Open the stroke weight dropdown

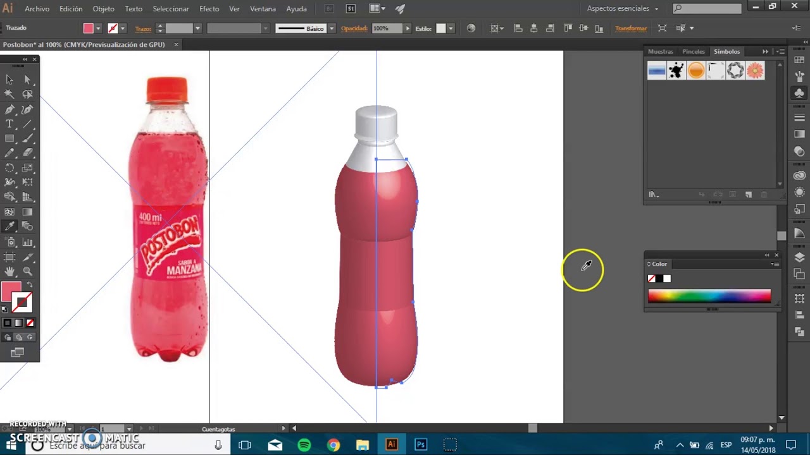pos(197,28)
